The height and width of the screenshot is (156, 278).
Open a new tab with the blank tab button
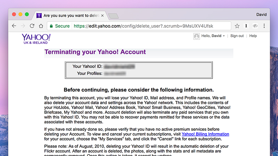tap(114, 16)
